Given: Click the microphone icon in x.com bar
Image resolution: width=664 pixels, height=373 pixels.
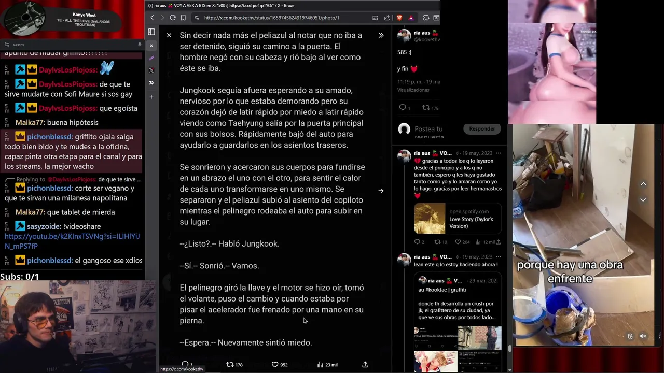Looking at the screenshot, I should pos(140,45).
